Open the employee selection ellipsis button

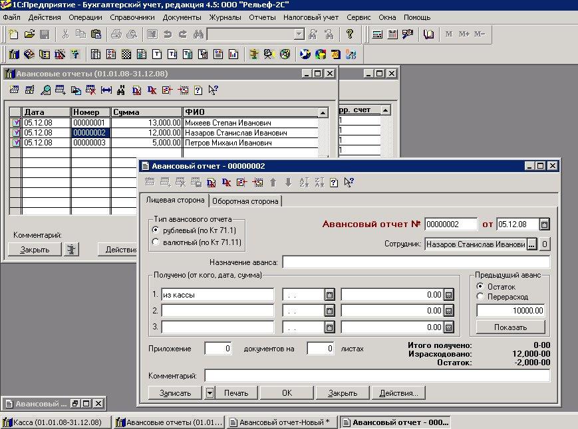click(x=531, y=244)
